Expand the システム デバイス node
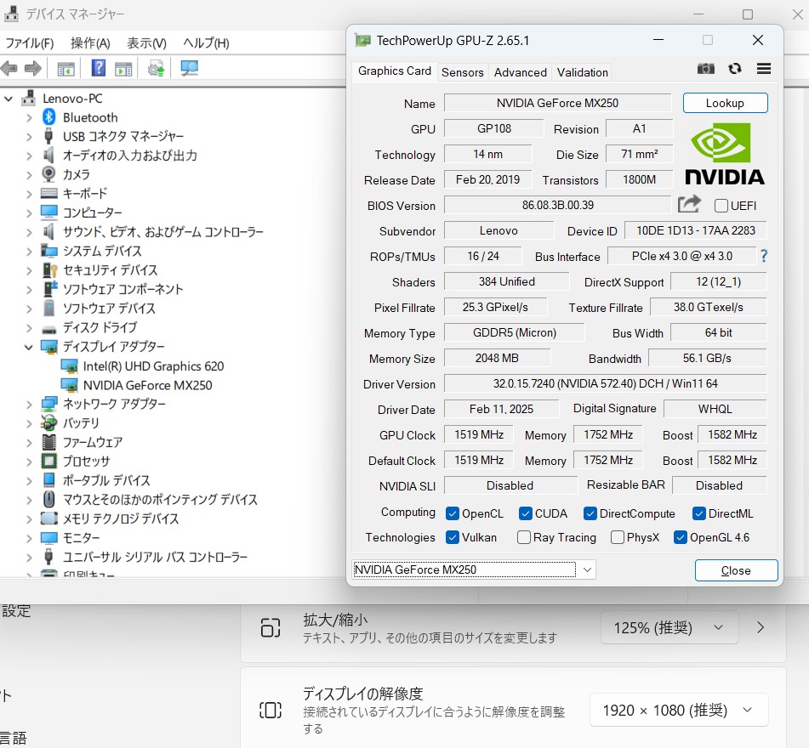The width and height of the screenshot is (809, 748). [x=29, y=251]
